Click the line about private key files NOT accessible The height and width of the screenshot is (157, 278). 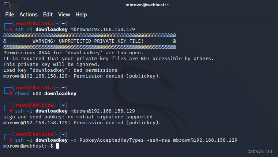pos(109,59)
